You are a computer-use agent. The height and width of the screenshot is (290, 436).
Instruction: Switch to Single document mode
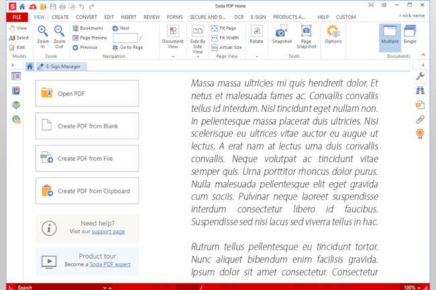click(410, 35)
